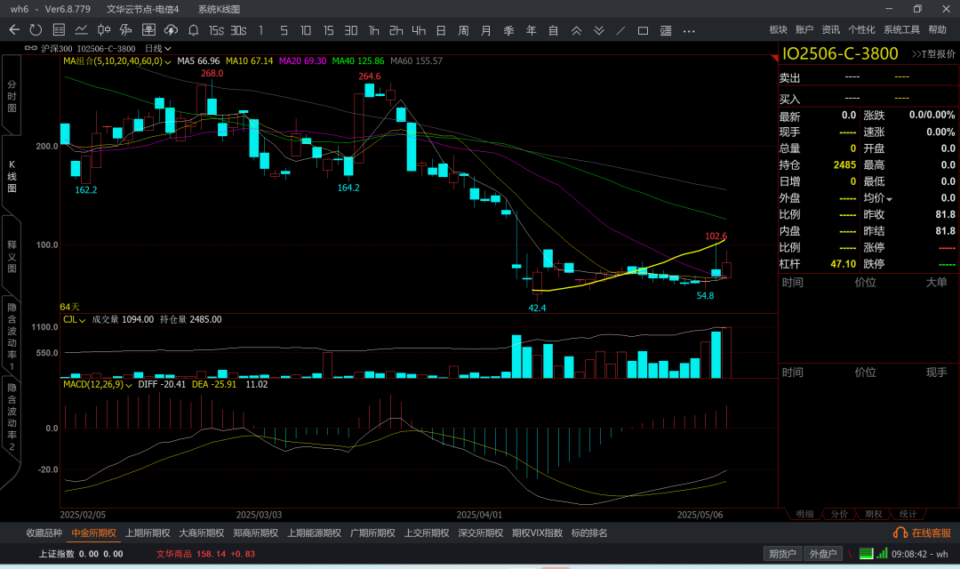Open the MA组合 indicator dropdown

pyautogui.click(x=115, y=61)
